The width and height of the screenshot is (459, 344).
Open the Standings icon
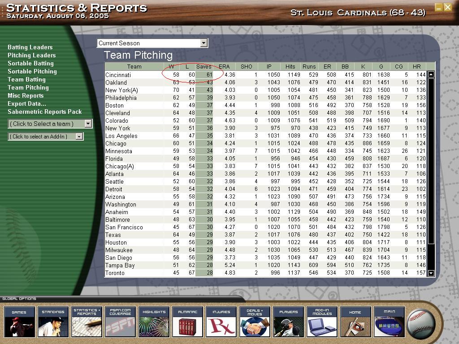(x=53, y=322)
